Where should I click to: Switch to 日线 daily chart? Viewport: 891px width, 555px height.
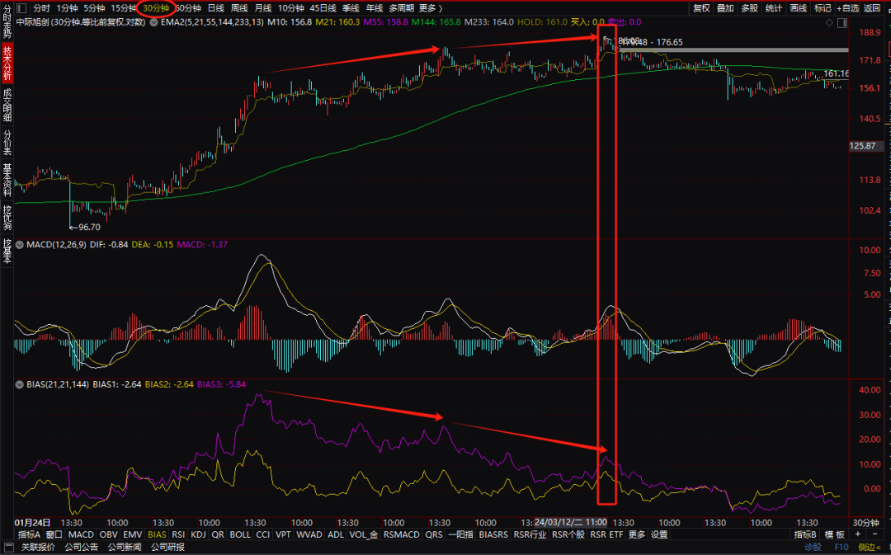click(x=216, y=8)
